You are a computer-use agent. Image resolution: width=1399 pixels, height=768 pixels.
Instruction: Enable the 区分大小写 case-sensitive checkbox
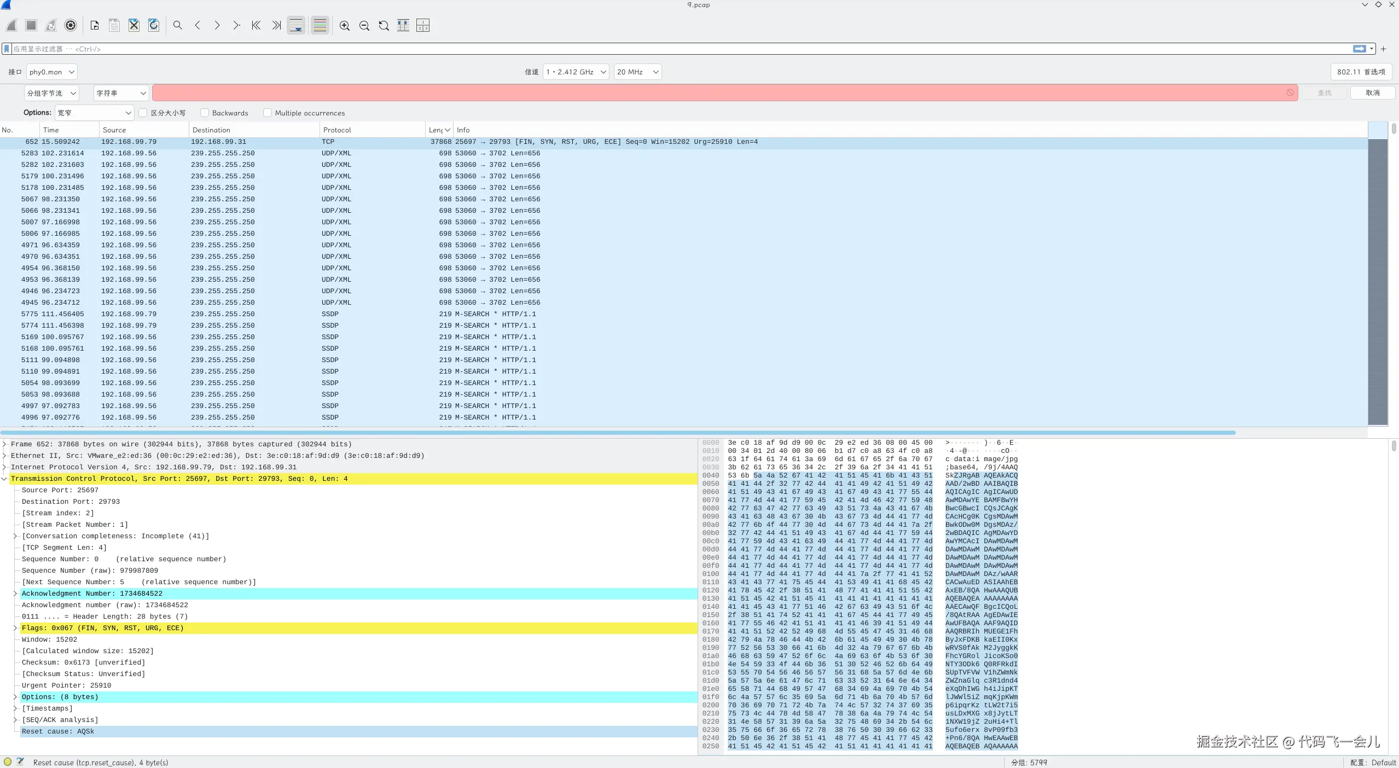(143, 113)
